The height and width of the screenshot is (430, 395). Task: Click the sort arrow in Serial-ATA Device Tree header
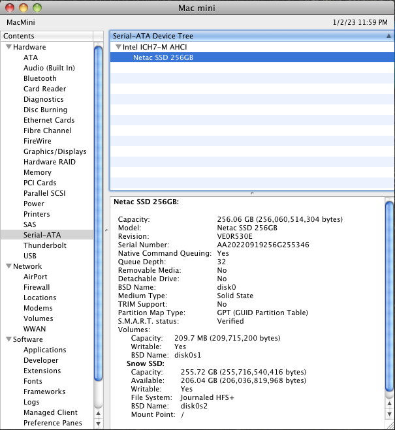pos(388,36)
